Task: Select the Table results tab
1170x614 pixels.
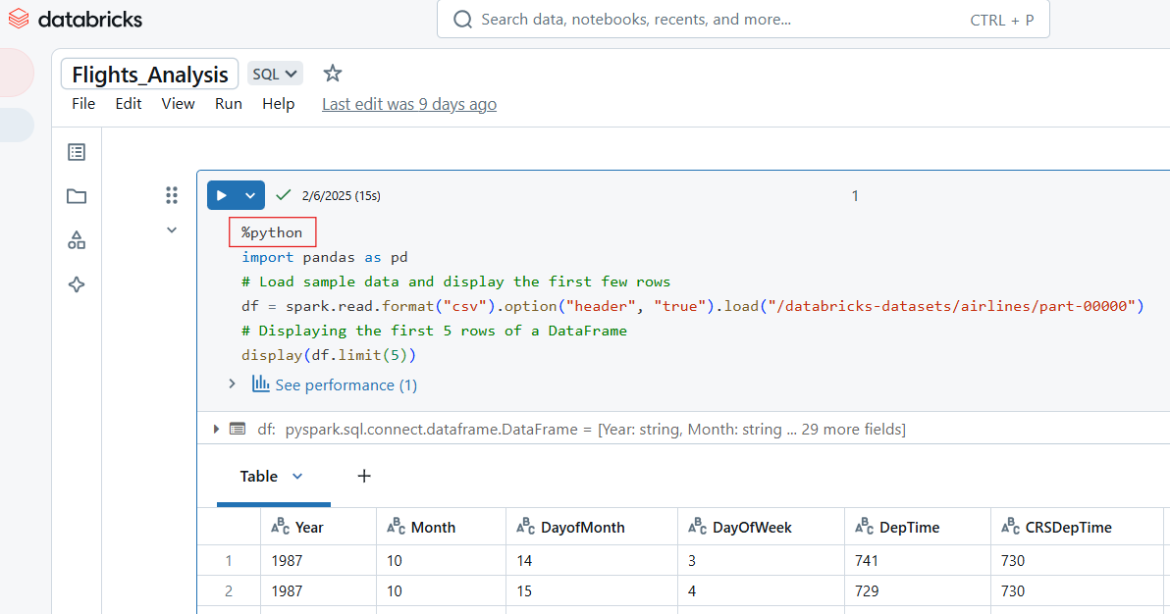Action: pos(258,476)
